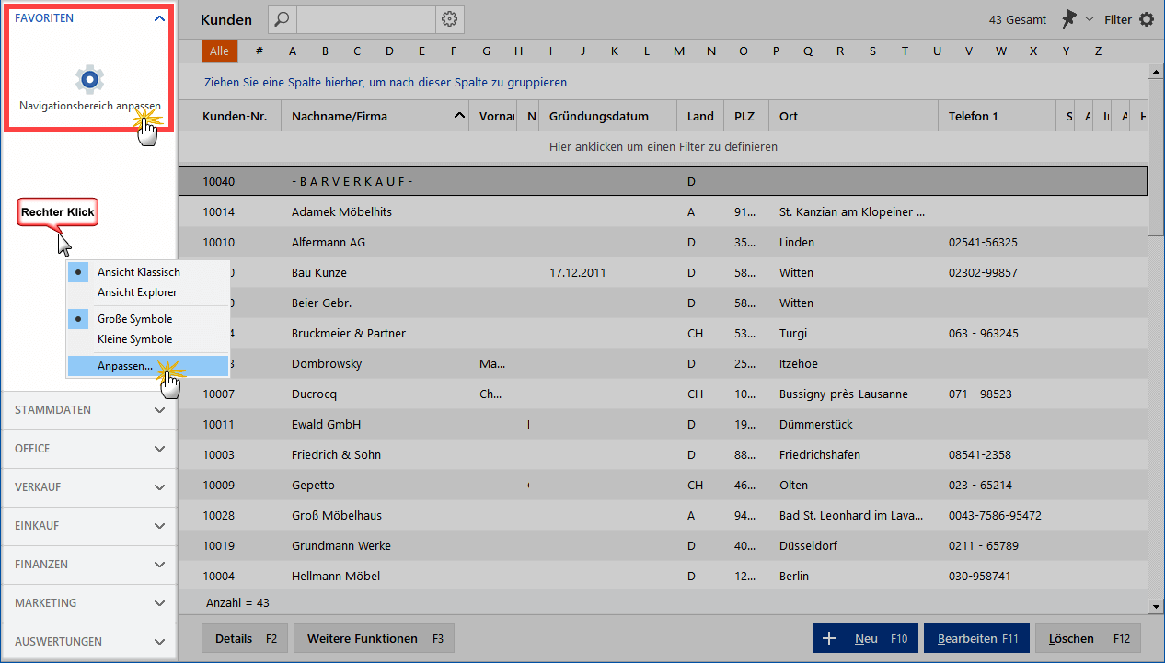Open search settings gear icon
Image resolution: width=1165 pixels, height=663 pixels.
pyautogui.click(x=449, y=19)
